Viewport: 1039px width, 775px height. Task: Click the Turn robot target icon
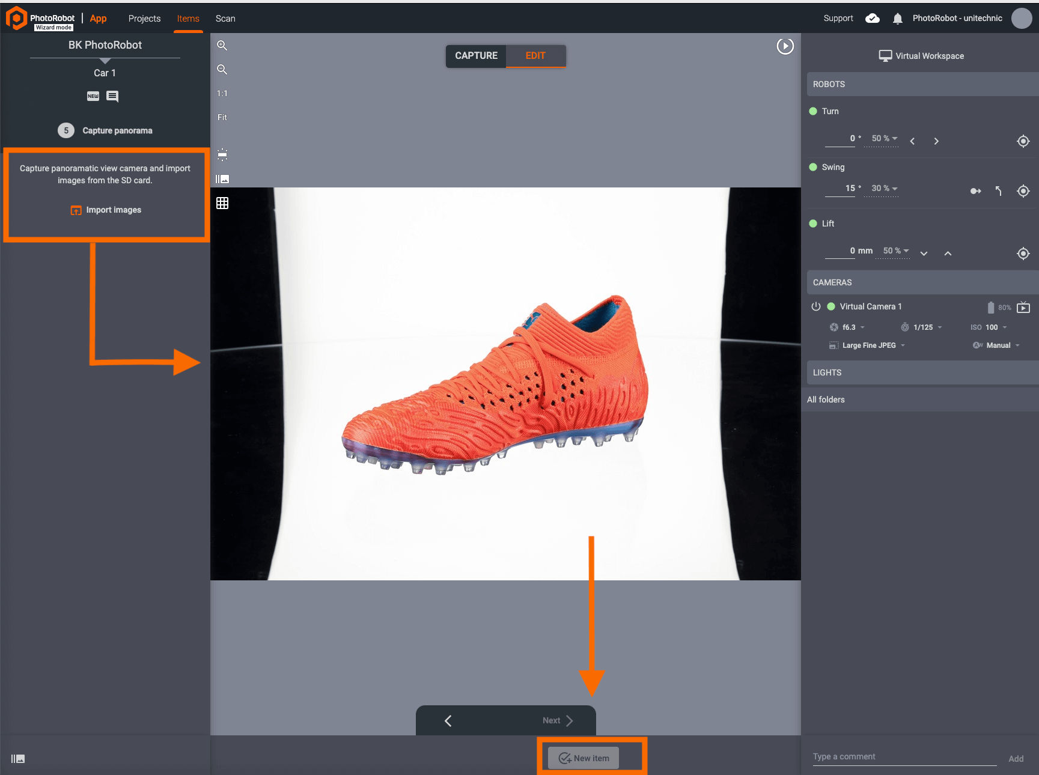coord(1023,141)
